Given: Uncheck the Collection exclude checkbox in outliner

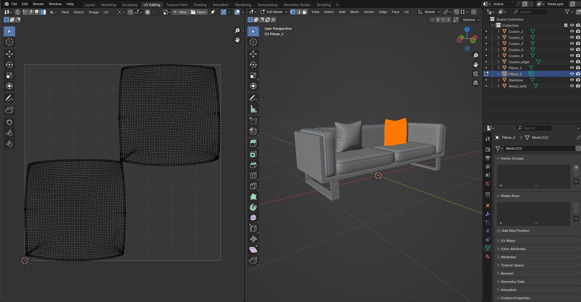Looking at the screenshot, I should coord(566,25).
